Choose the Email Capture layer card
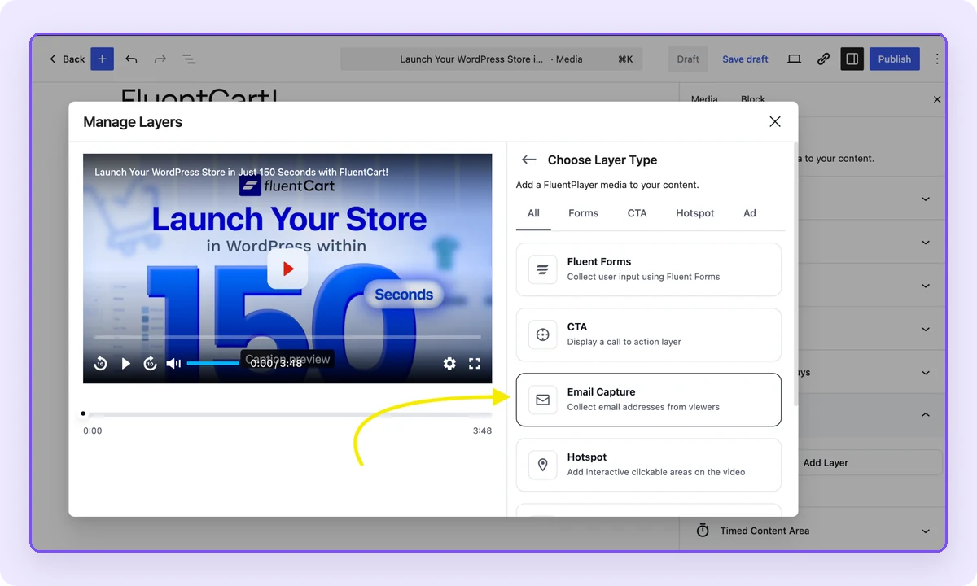 [x=649, y=400]
